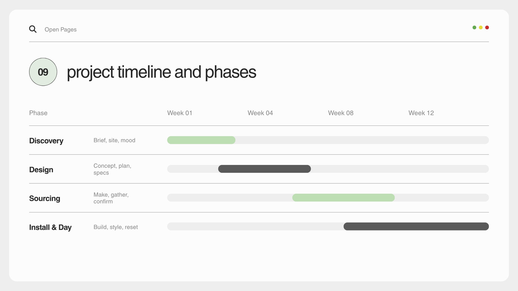This screenshot has width=518, height=291.
Task: Open the Design phase row label
Action: [41, 169]
